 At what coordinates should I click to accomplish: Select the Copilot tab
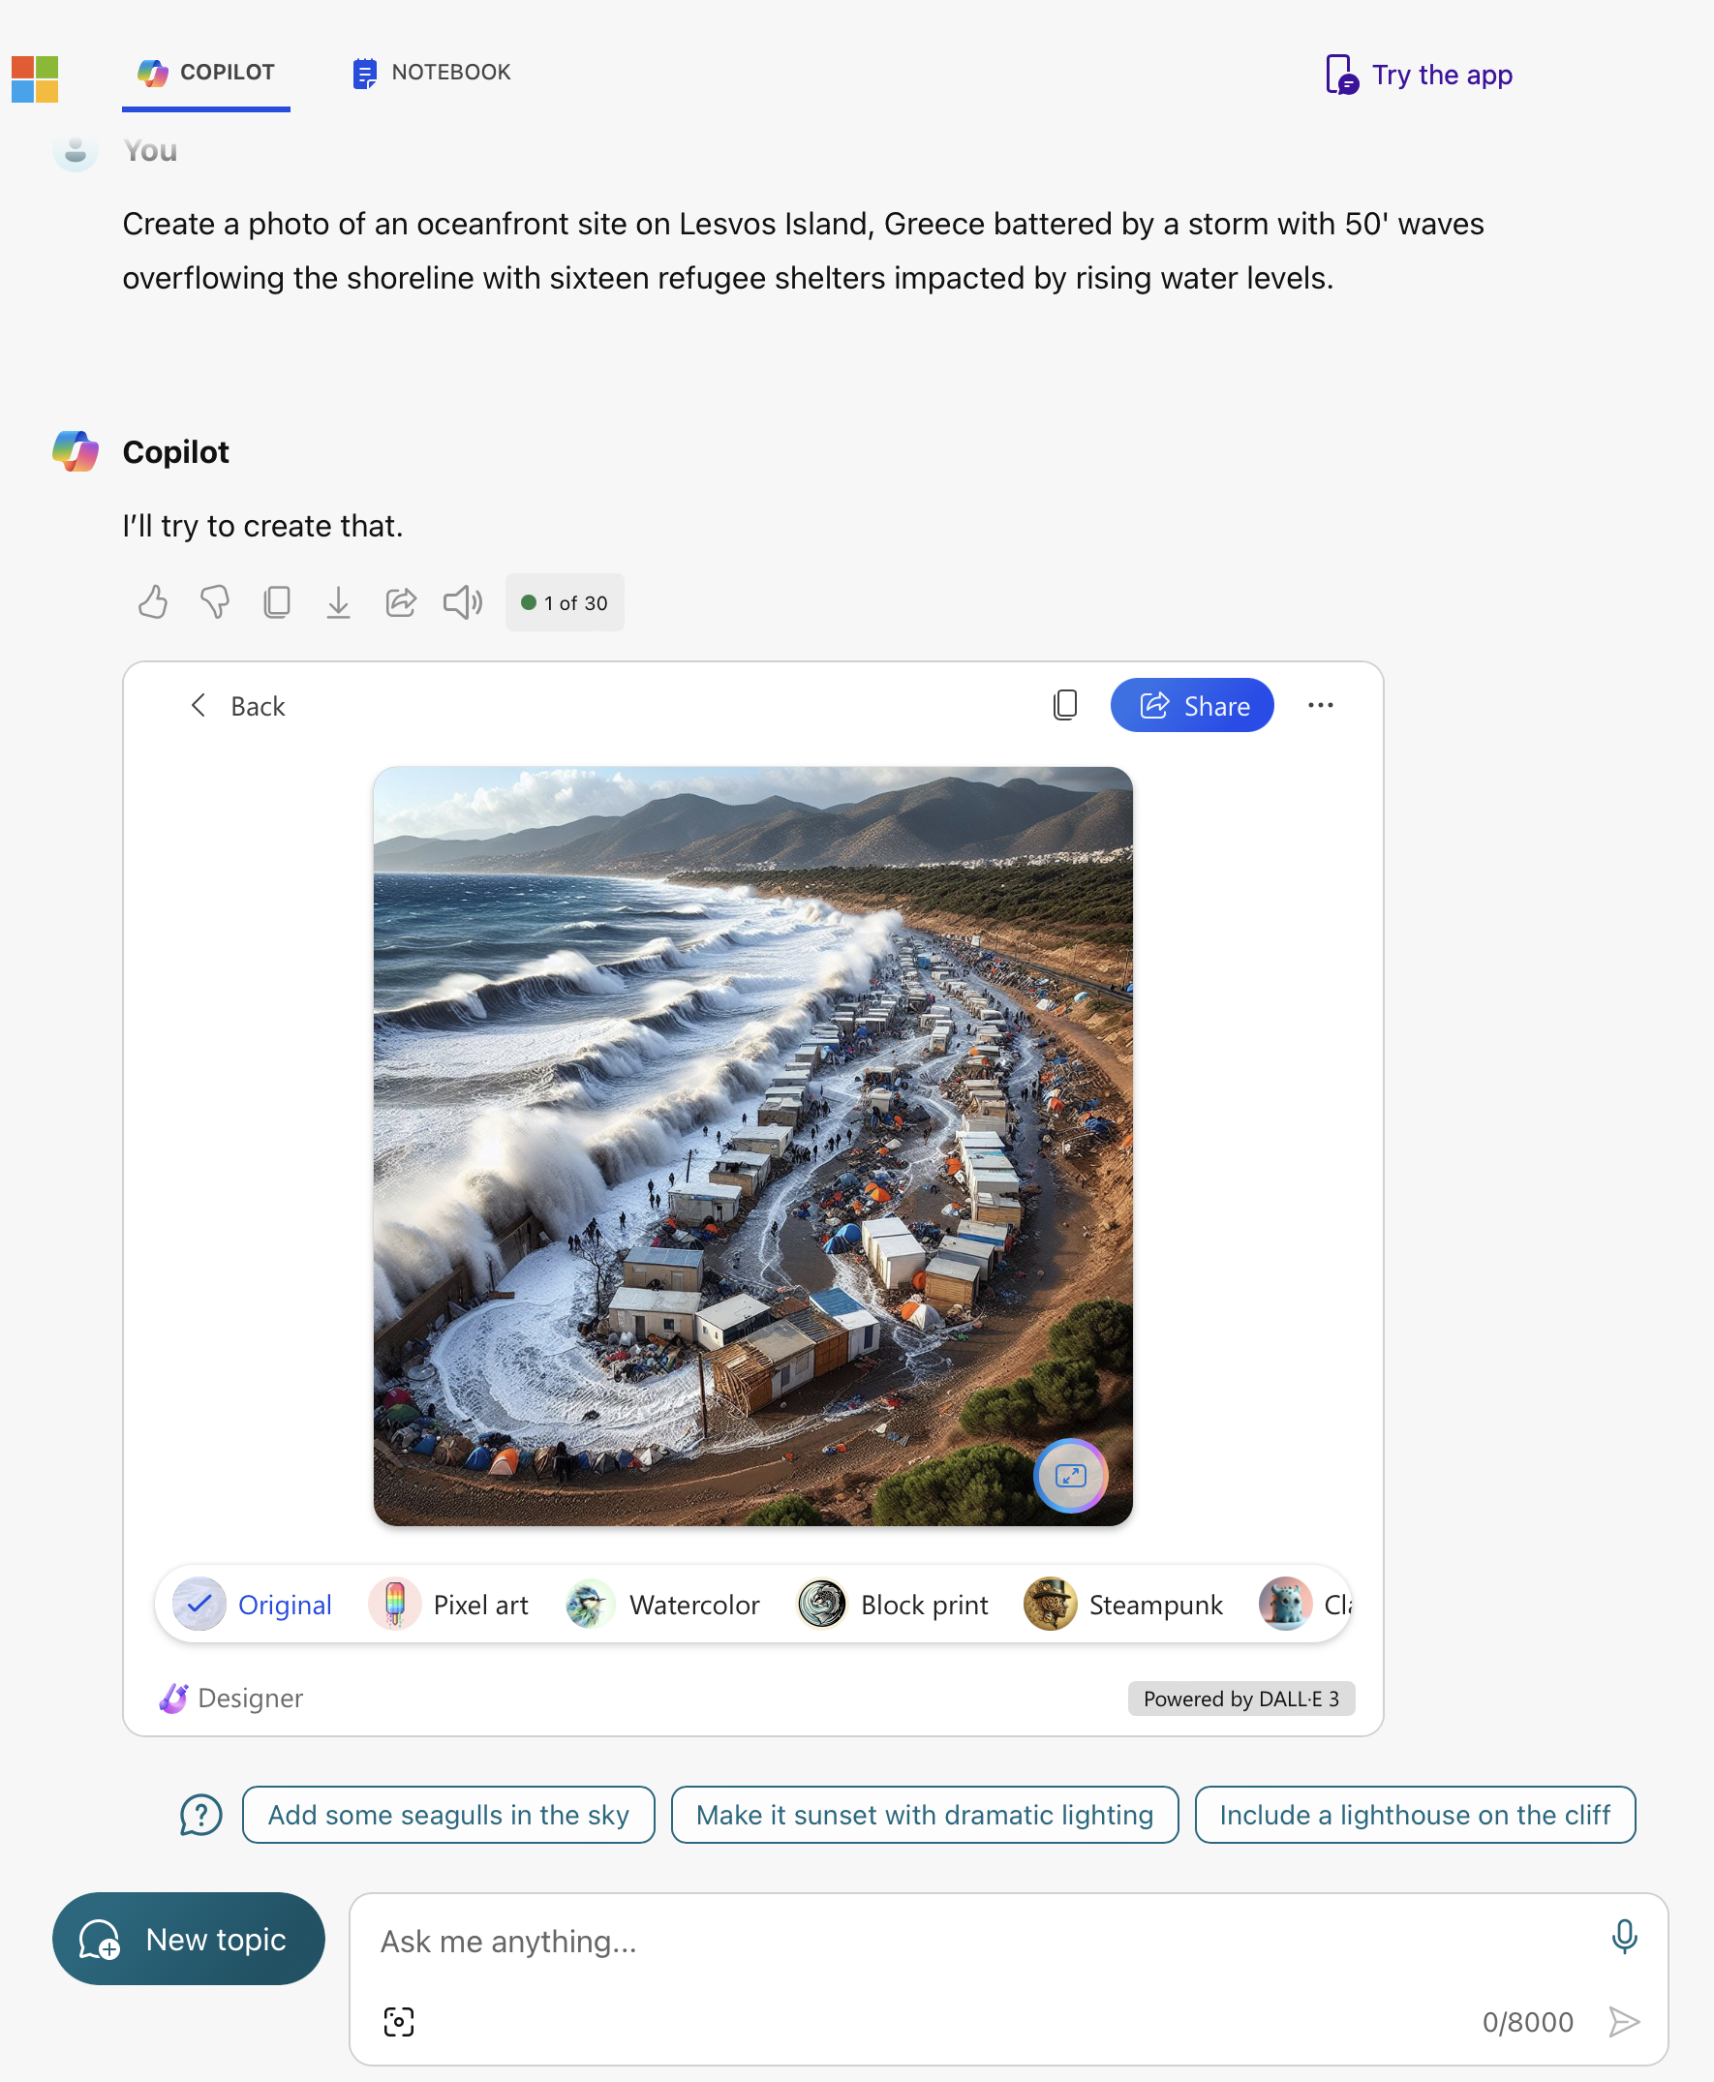click(206, 72)
